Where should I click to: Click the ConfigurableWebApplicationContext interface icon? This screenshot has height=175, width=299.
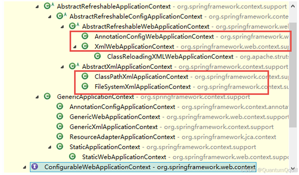[x=35, y=166]
